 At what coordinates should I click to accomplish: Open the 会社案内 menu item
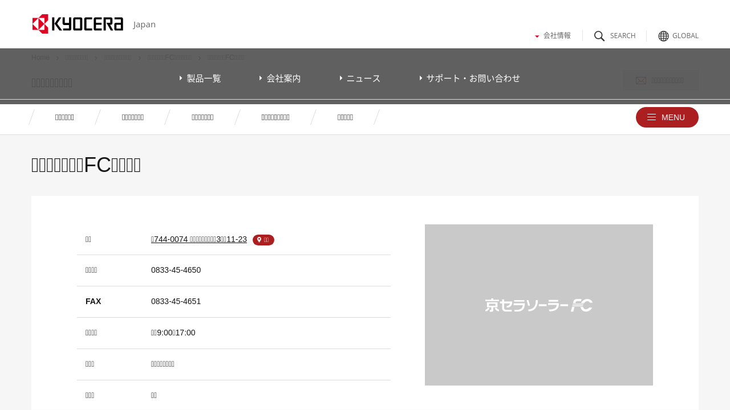283,79
